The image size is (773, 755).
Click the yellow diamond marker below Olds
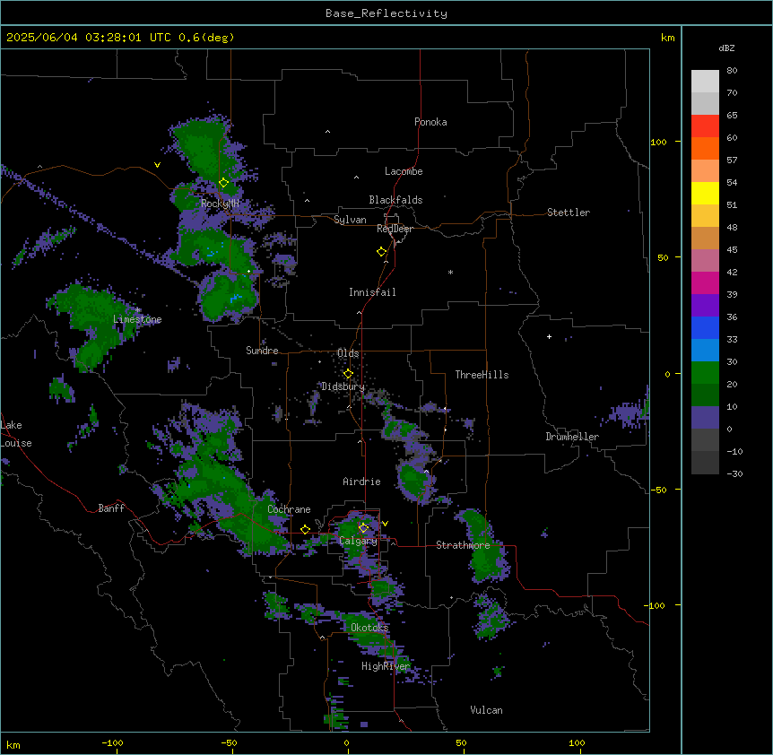[348, 374]
